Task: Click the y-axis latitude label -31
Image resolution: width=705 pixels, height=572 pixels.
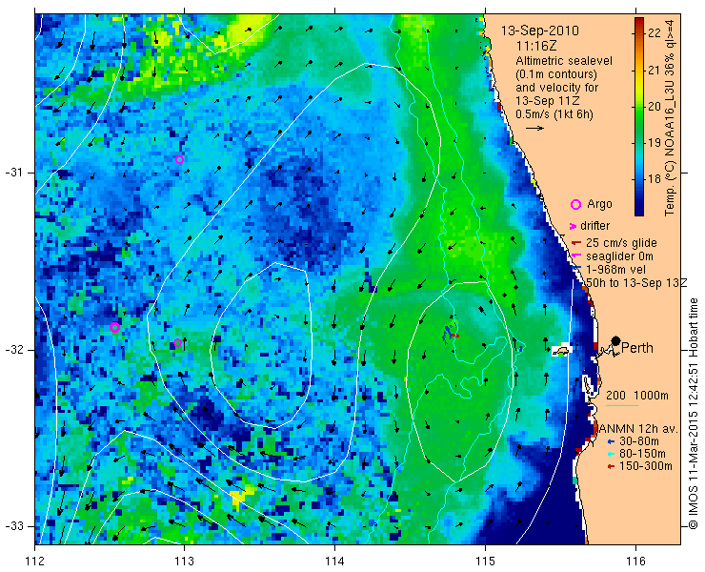Action: [12, 173]
